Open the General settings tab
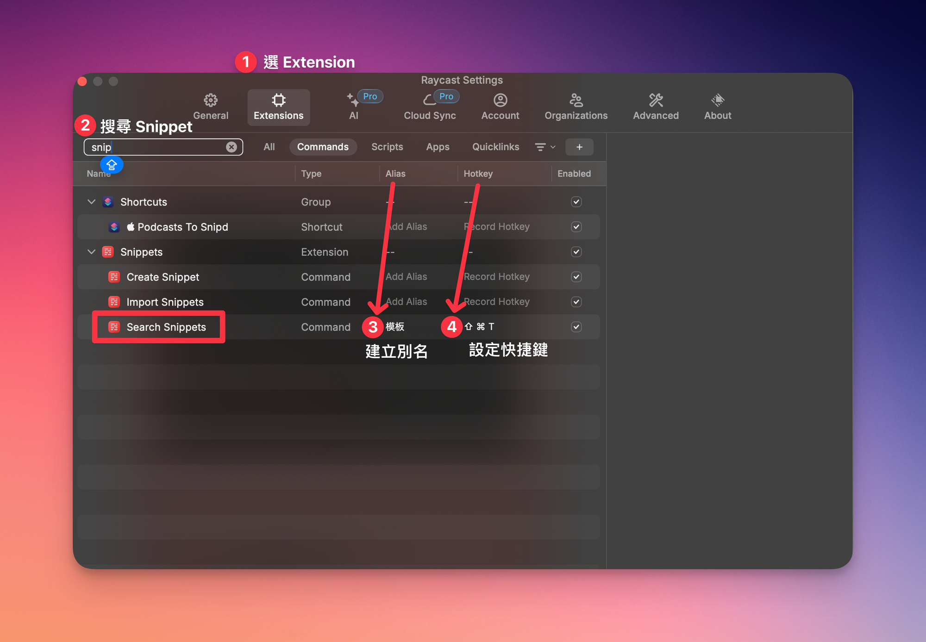Viewport: 926px width, 642px height. [x=211, y=107]
